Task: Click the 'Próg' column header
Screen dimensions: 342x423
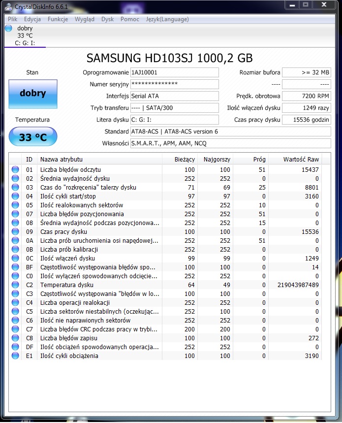Action: [250, 159]
